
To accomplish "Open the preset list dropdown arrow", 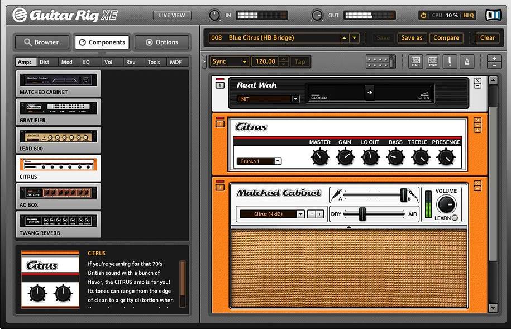I will (354, 38).
